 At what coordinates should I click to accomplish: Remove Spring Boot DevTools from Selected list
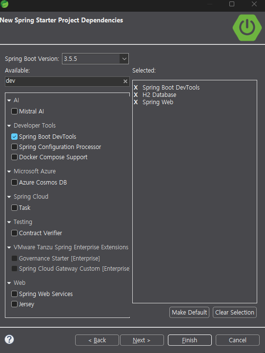(136, 87)
